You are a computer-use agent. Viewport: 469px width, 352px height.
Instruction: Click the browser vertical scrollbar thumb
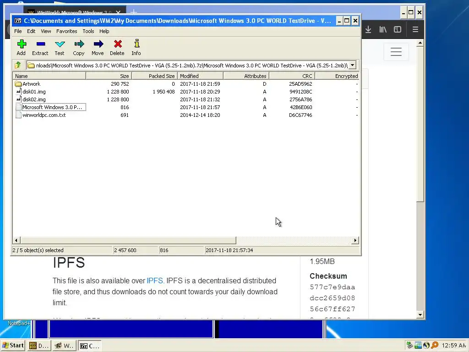(x=420, y=124)
